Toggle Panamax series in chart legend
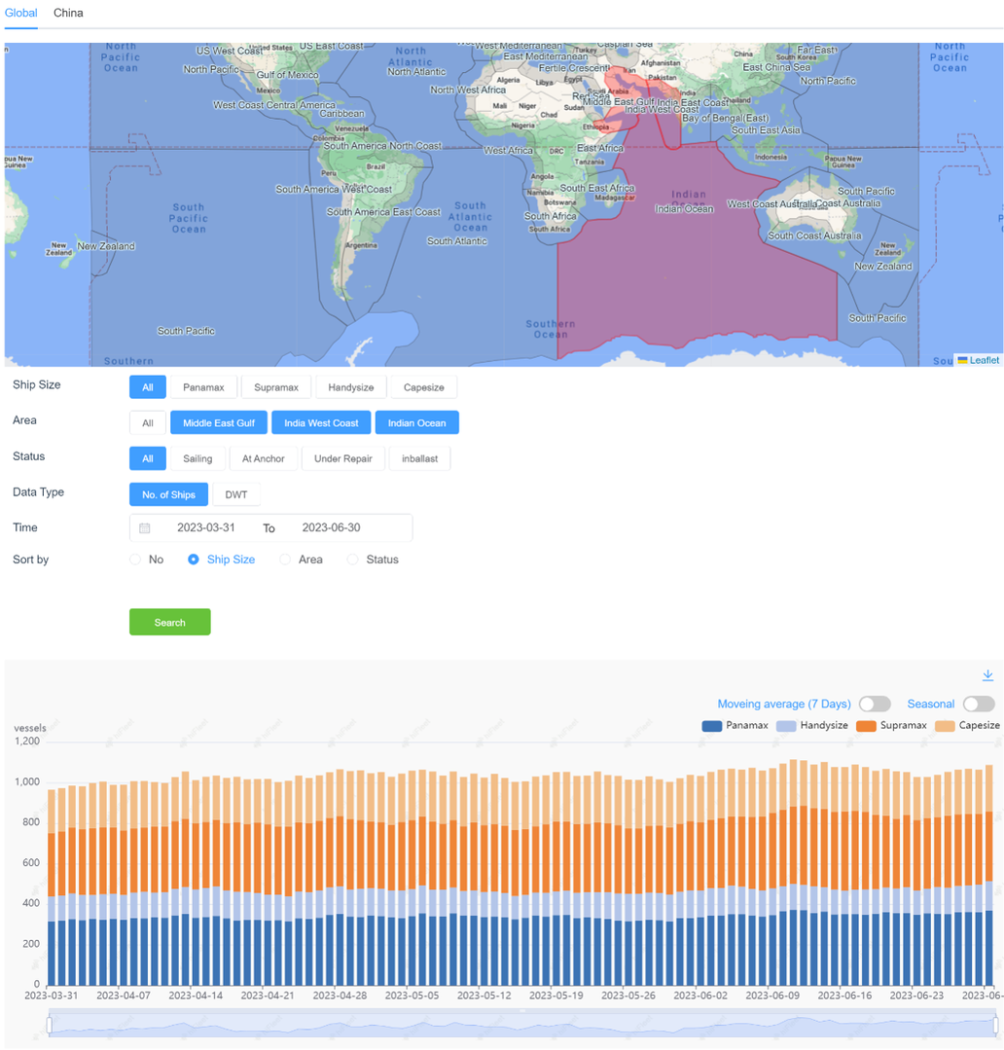Screen dimensions: 1004x1050 [x=735, y=725]
